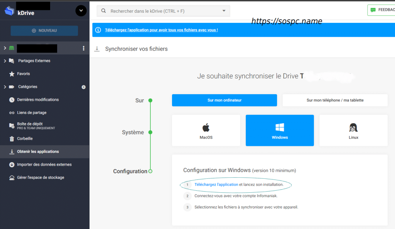Click the Obtenir les applications download icon
This screenshot has height=229, width=395.
pyautogui.click(x=12, y=152)
